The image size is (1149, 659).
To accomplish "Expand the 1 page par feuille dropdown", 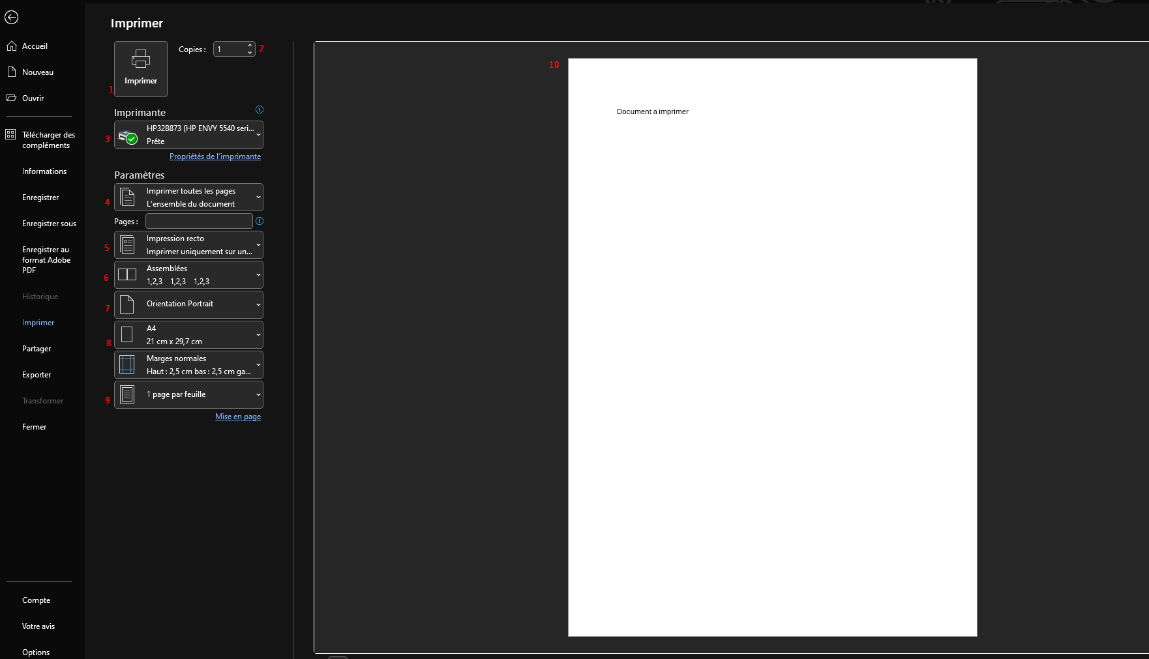I will click(258, 394).
